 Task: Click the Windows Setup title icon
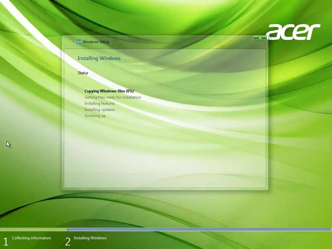(x=78, y=42)
